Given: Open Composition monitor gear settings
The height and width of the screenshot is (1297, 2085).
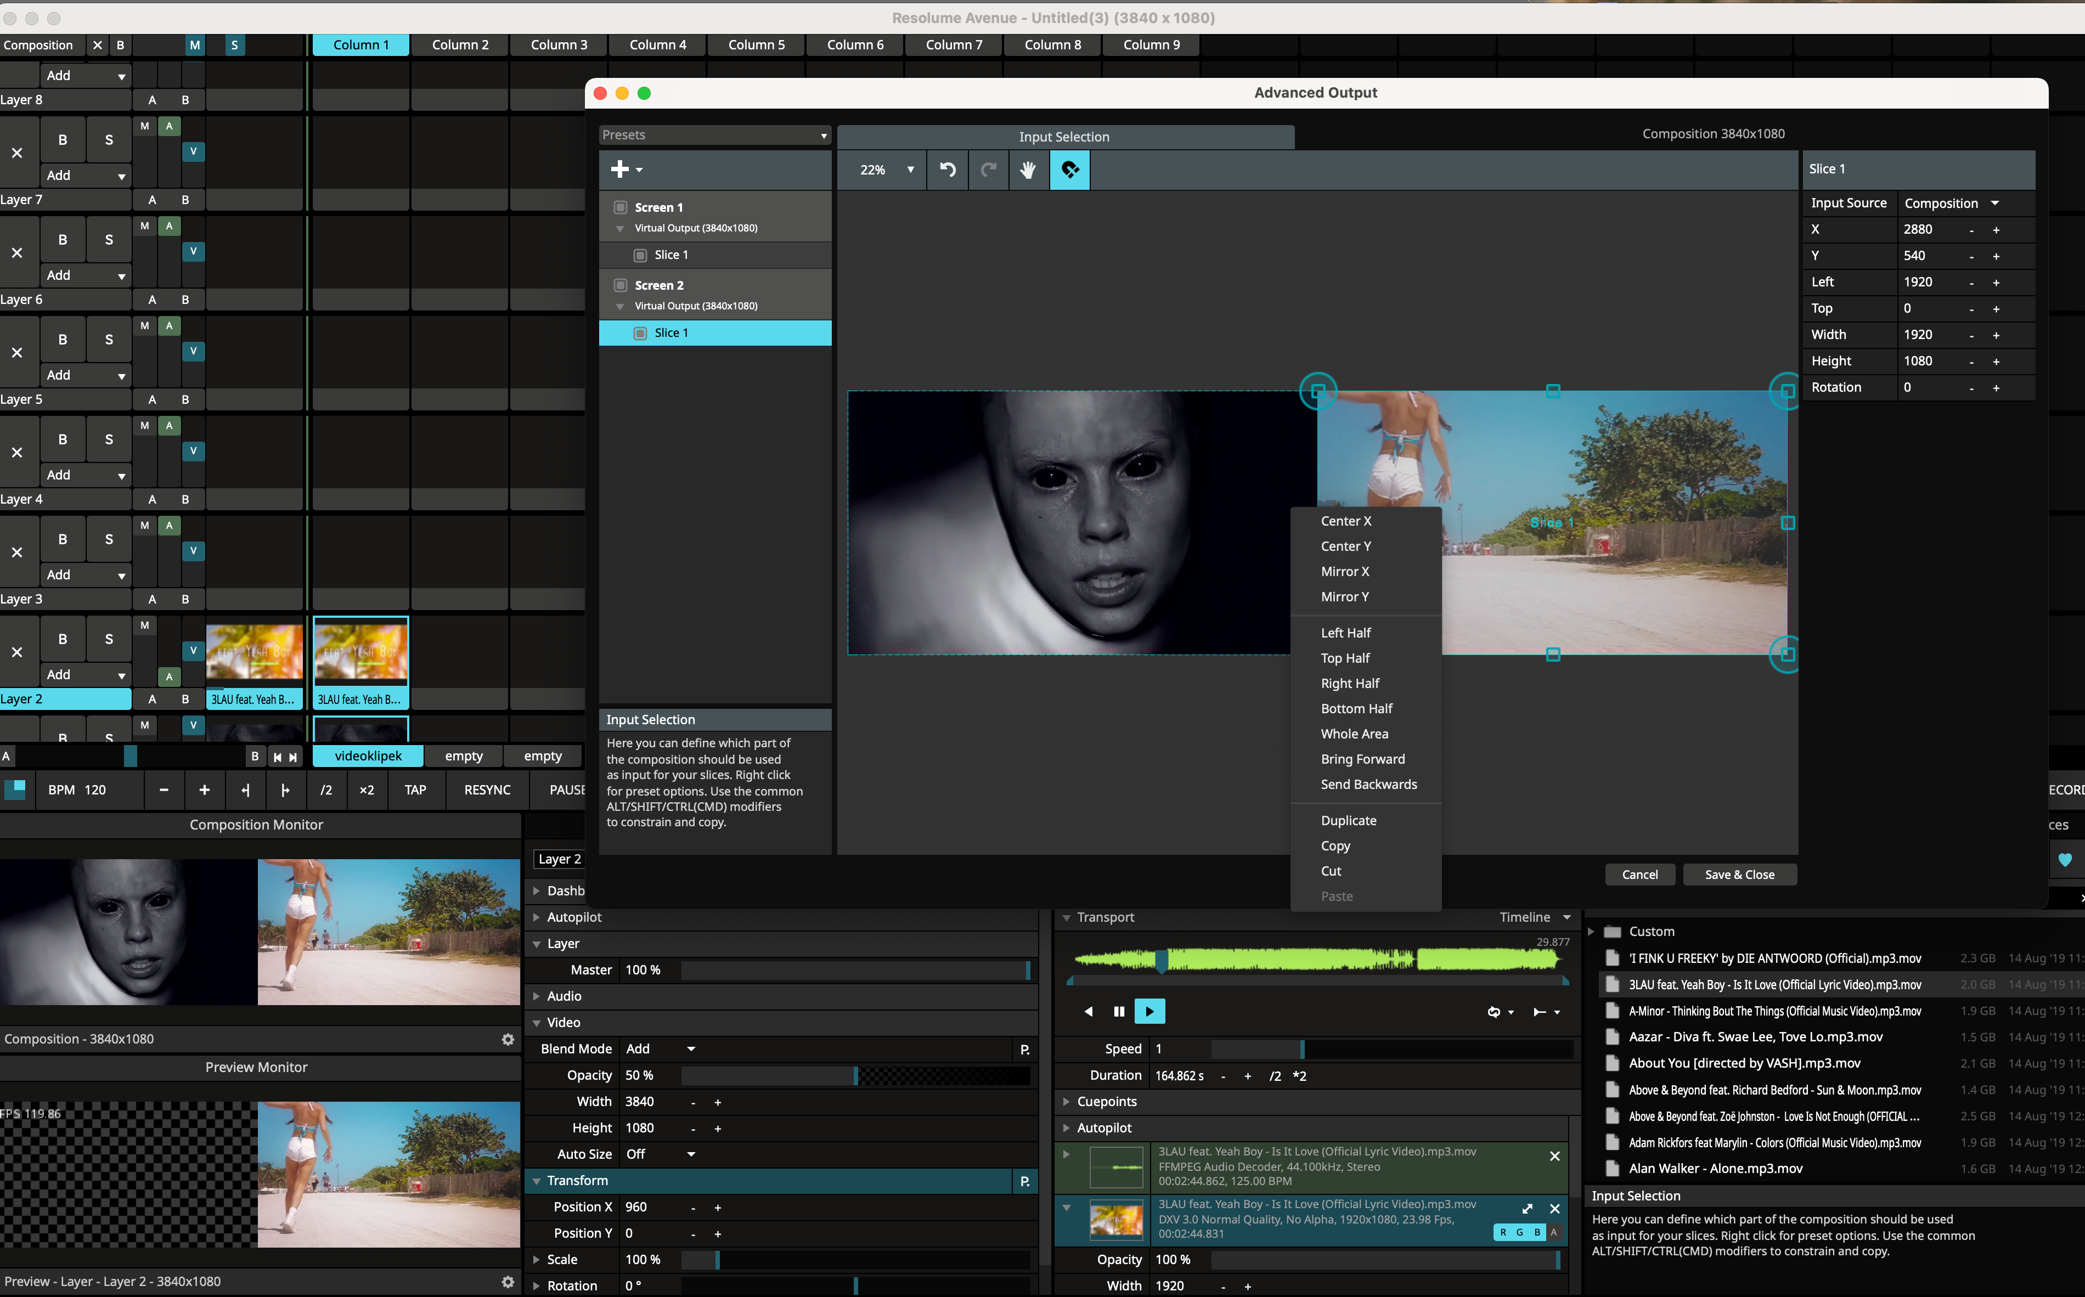Looking at the screenshot, I should coord(508,1039).
